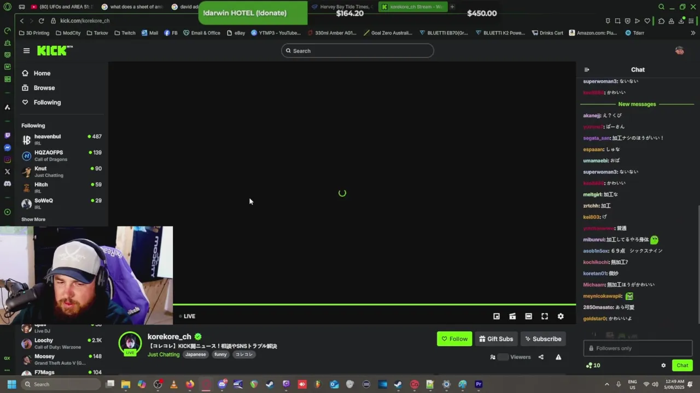
Task: Enter fullscreen on the video player
Action: pyautogui.click(x=545, y=316)
